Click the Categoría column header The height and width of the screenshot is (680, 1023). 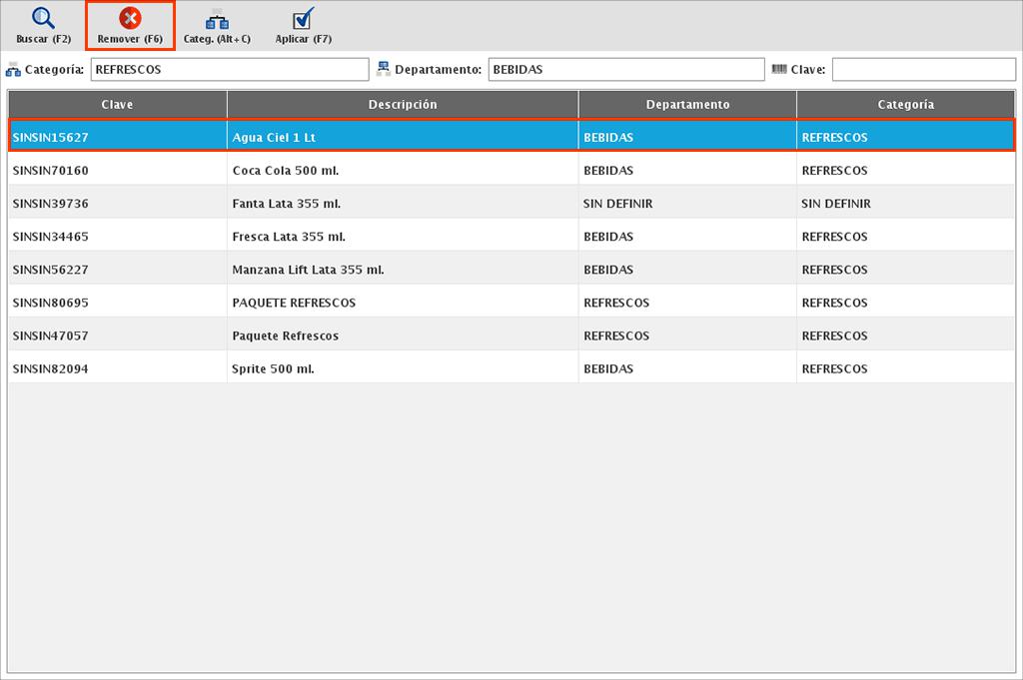click(x=905, y=105)
